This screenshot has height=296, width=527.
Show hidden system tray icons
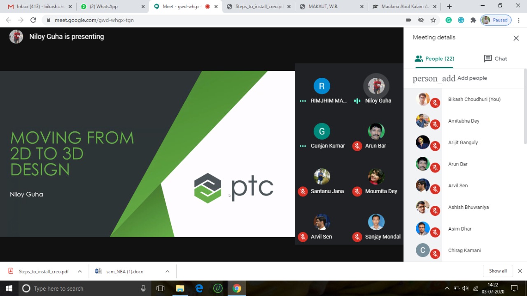pos(447,289)
